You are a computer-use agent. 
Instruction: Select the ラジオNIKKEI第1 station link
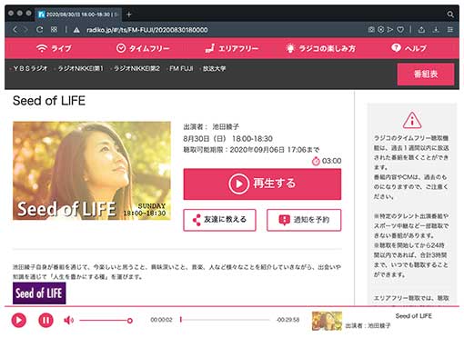(80, 68)
